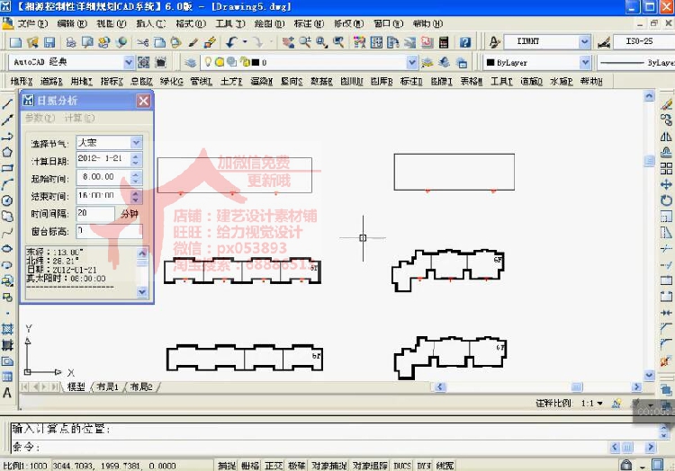Switch to the 布局1 layout tab
The height and width of the screenshot is (471, 675).
(108, 387)
